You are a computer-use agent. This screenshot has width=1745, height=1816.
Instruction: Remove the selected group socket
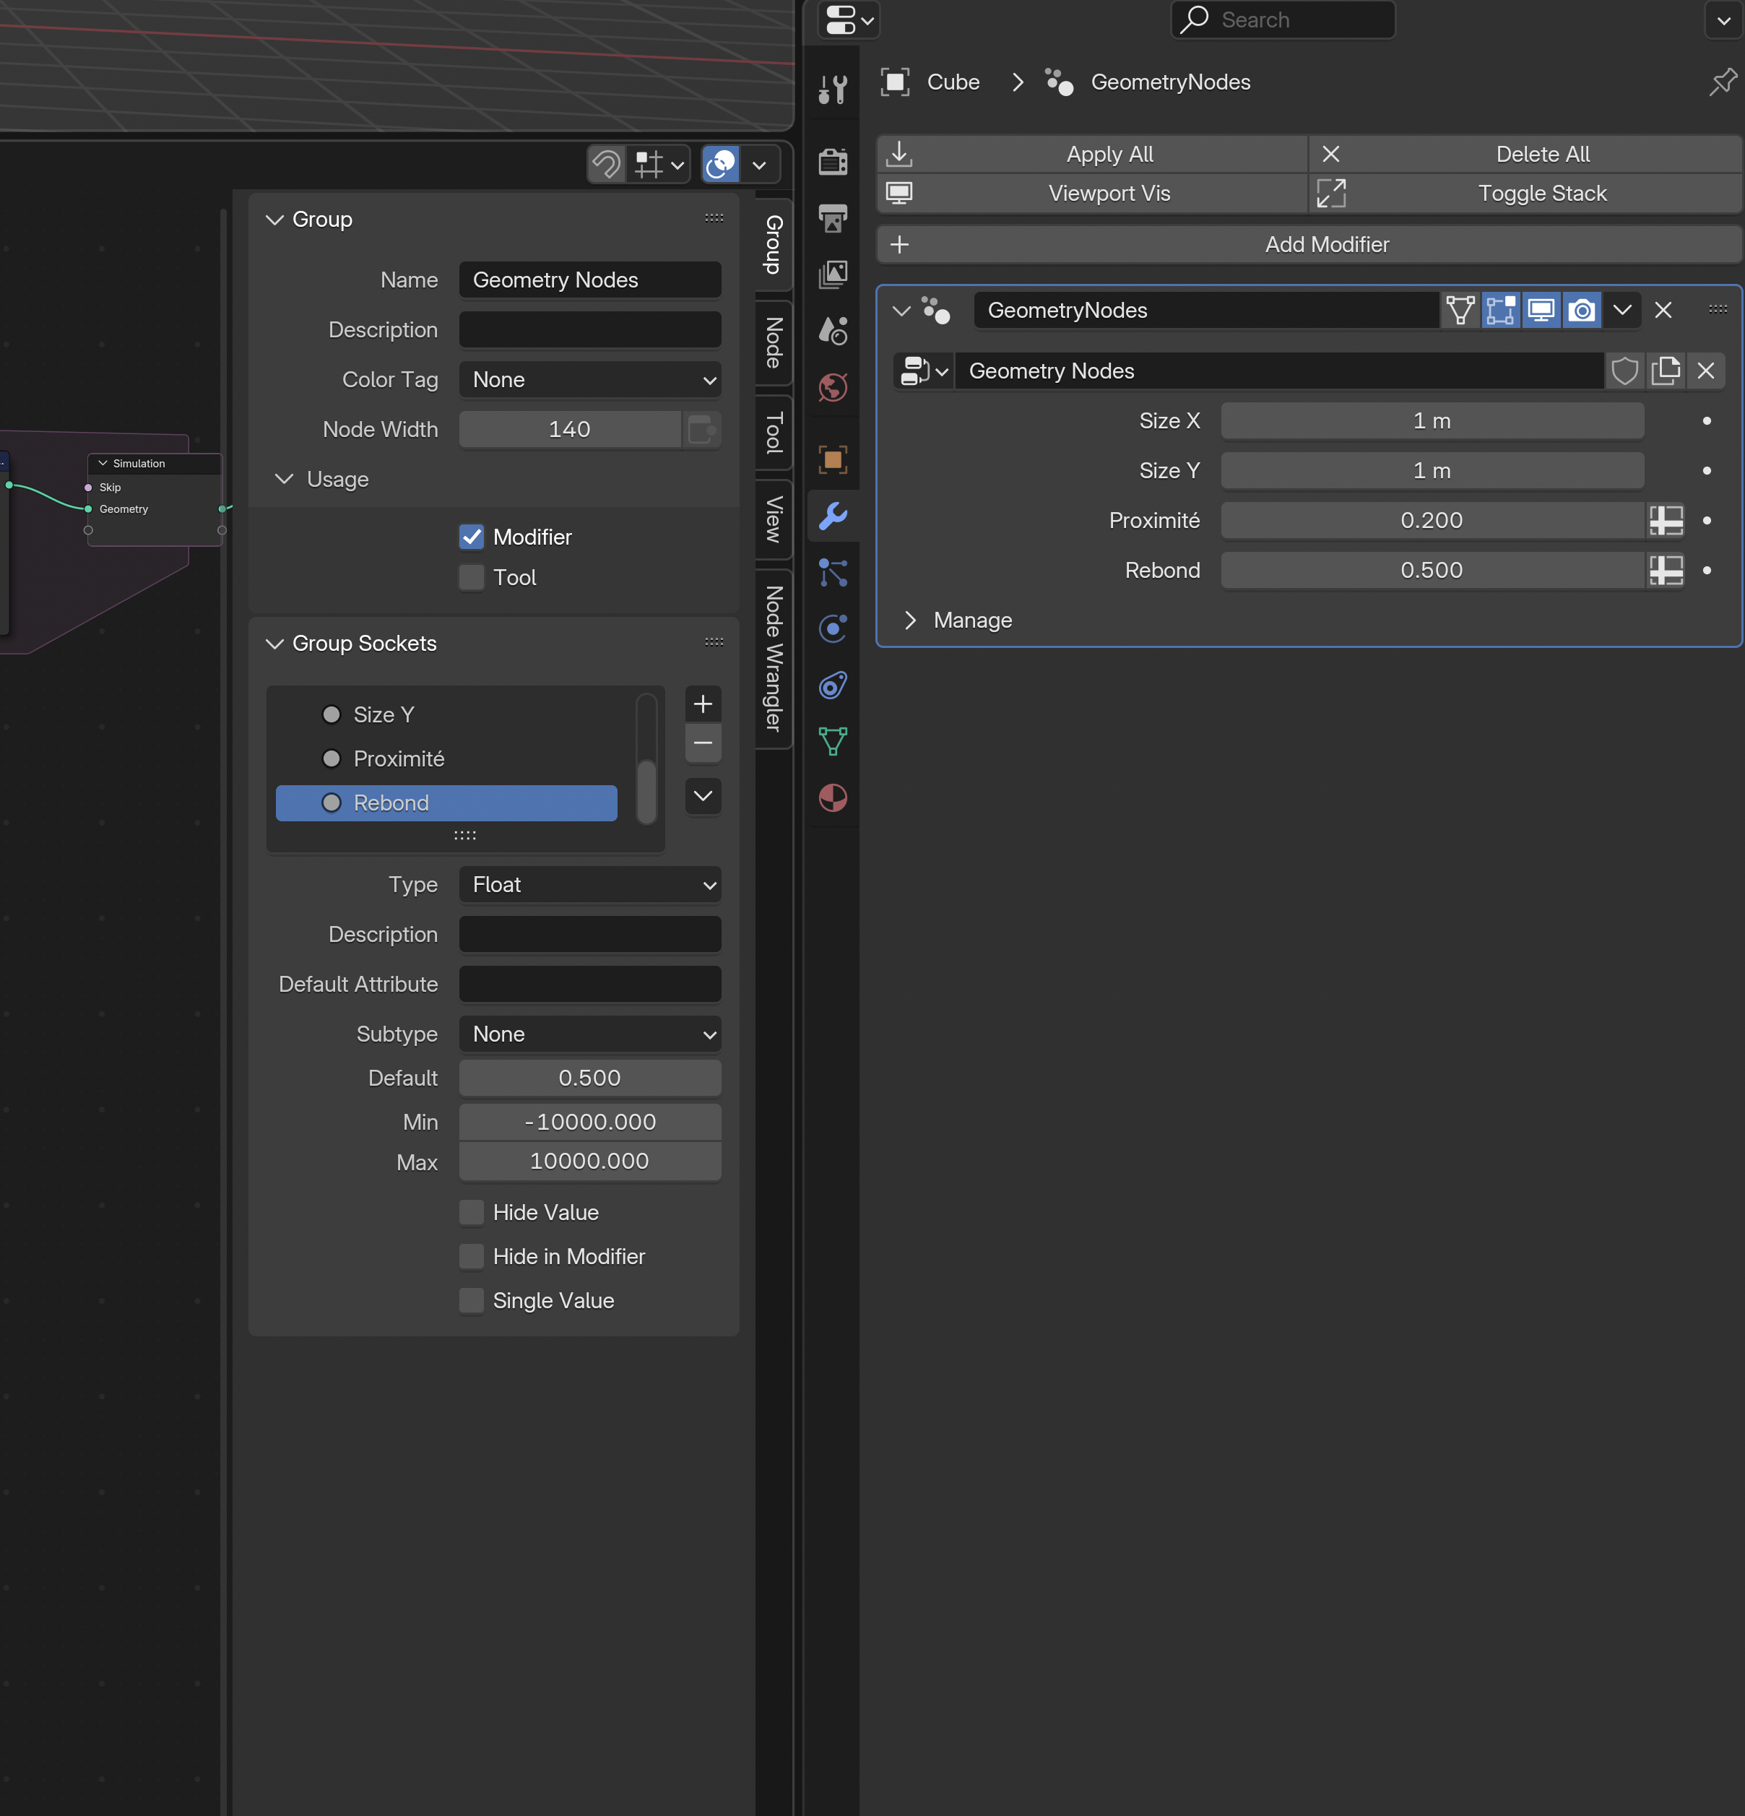pos(703,743)
